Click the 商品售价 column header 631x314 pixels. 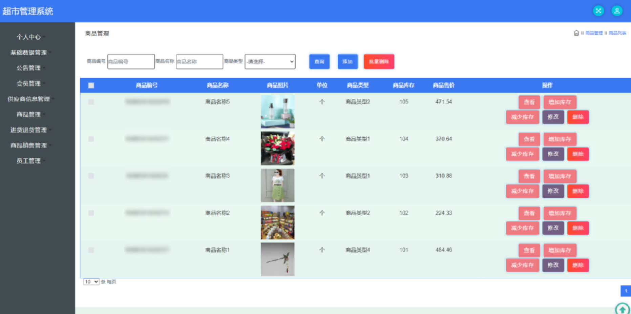[444, 85]
